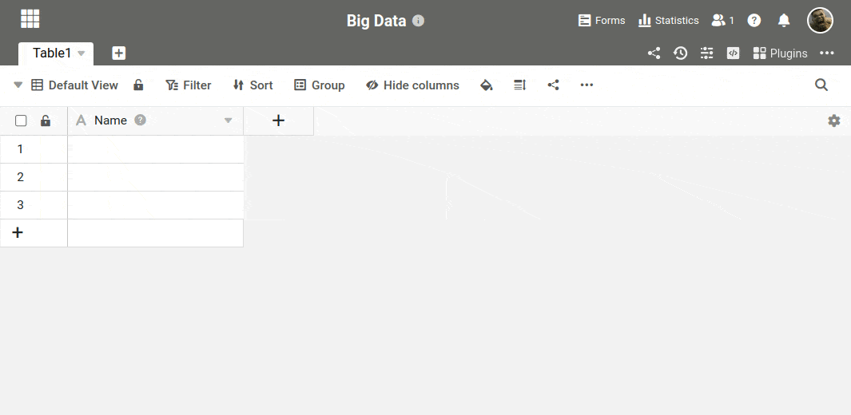Open the Plugins menu
The height and width of the screenshot is (415, 851).
coord(780,53)
